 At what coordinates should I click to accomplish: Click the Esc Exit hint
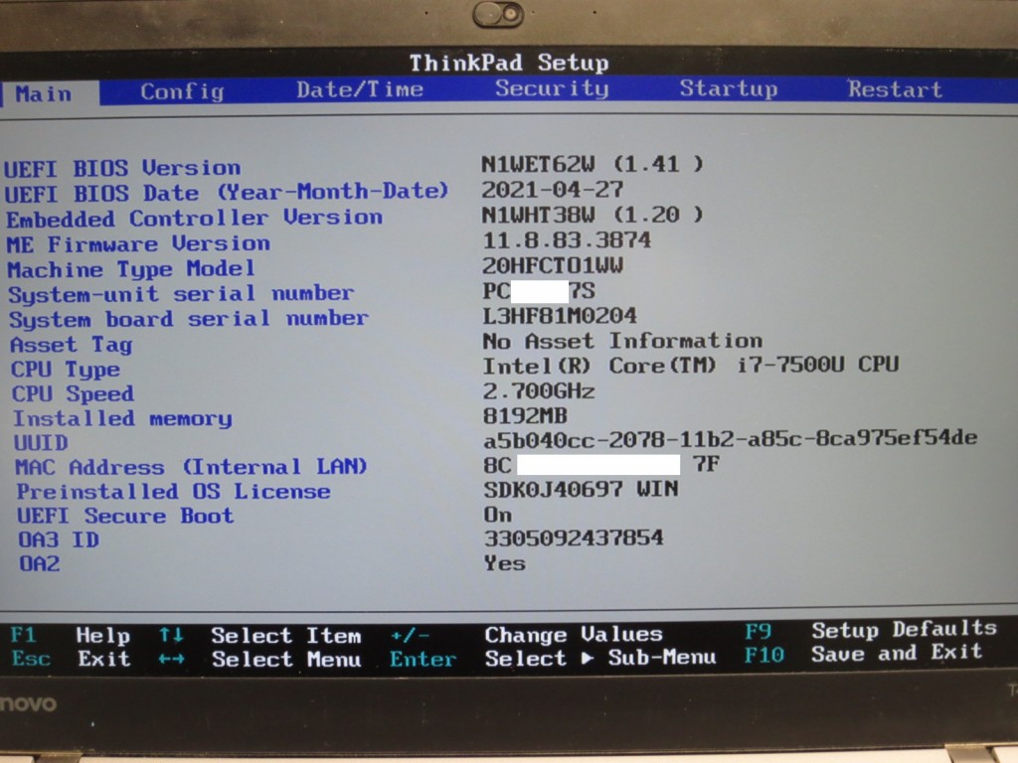(x=72, y=659)
